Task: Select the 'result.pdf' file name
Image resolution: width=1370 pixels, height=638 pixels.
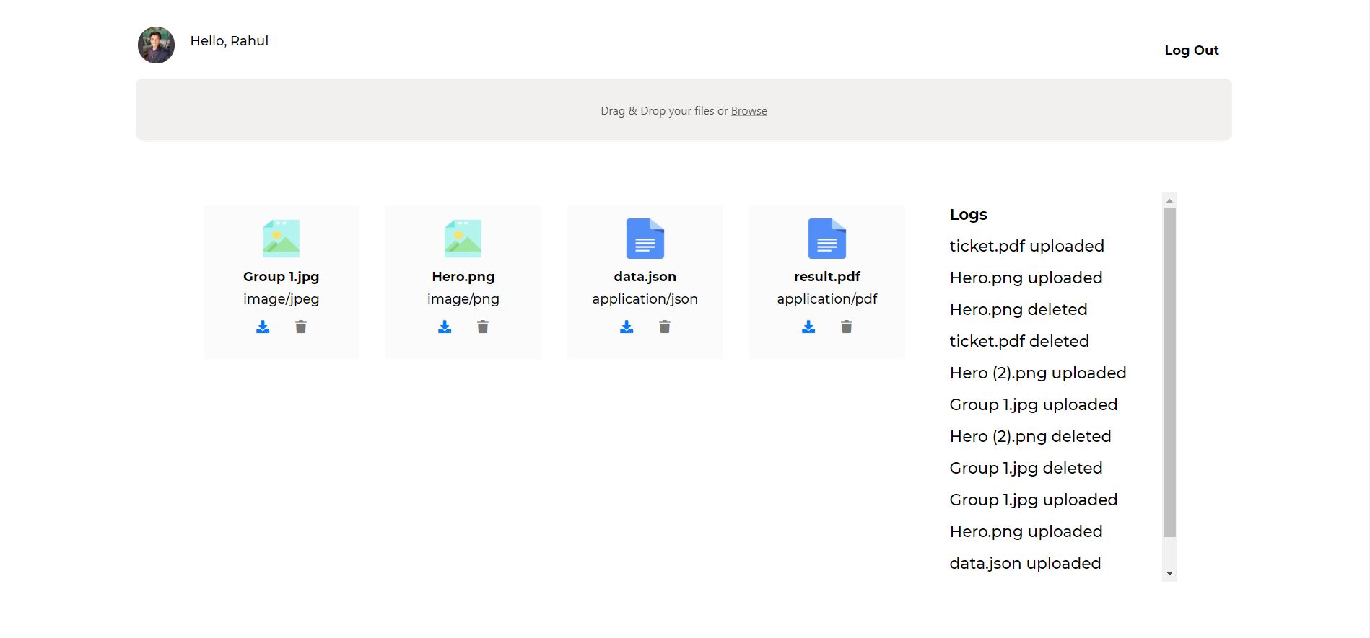Action: click(827, 277)
